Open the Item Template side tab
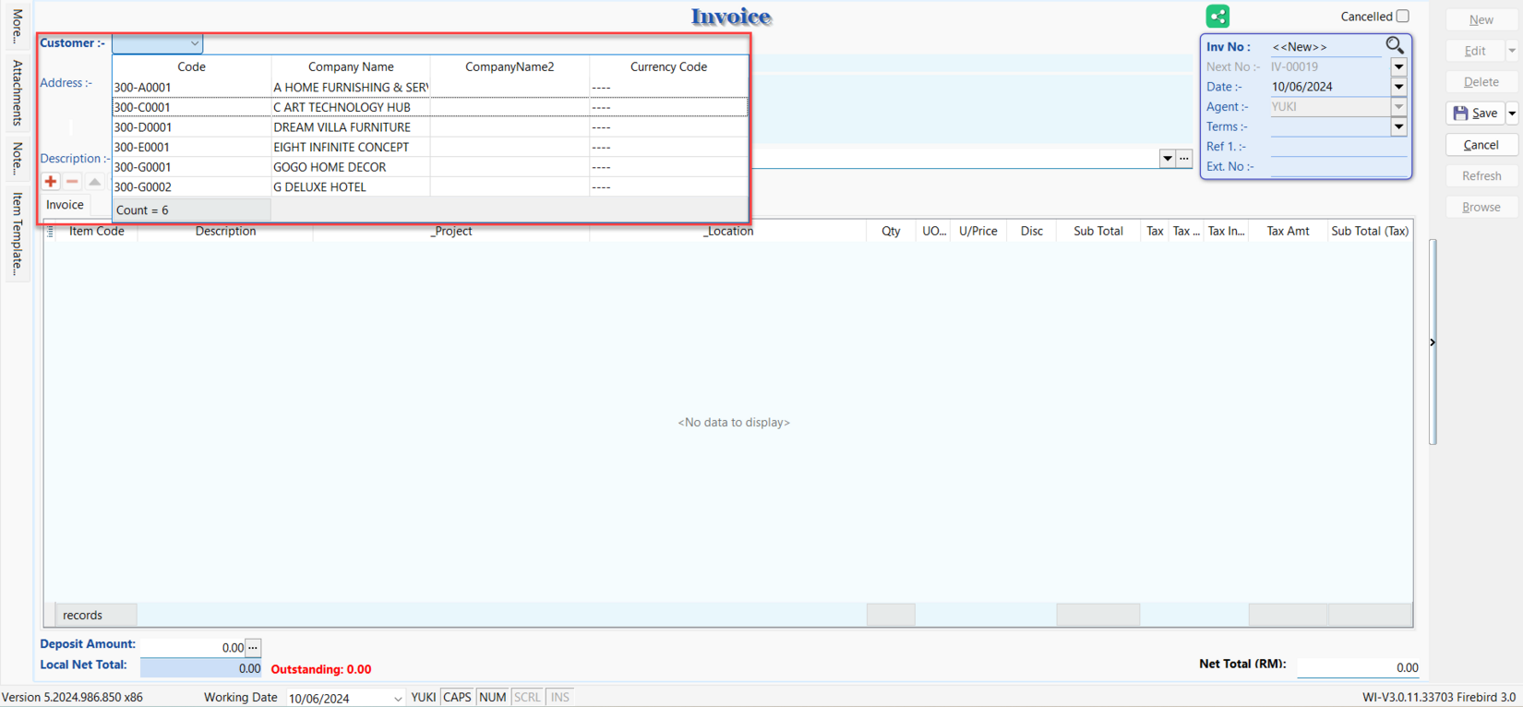Viewport: 1523px width, 707px height. tap(17, 234)
